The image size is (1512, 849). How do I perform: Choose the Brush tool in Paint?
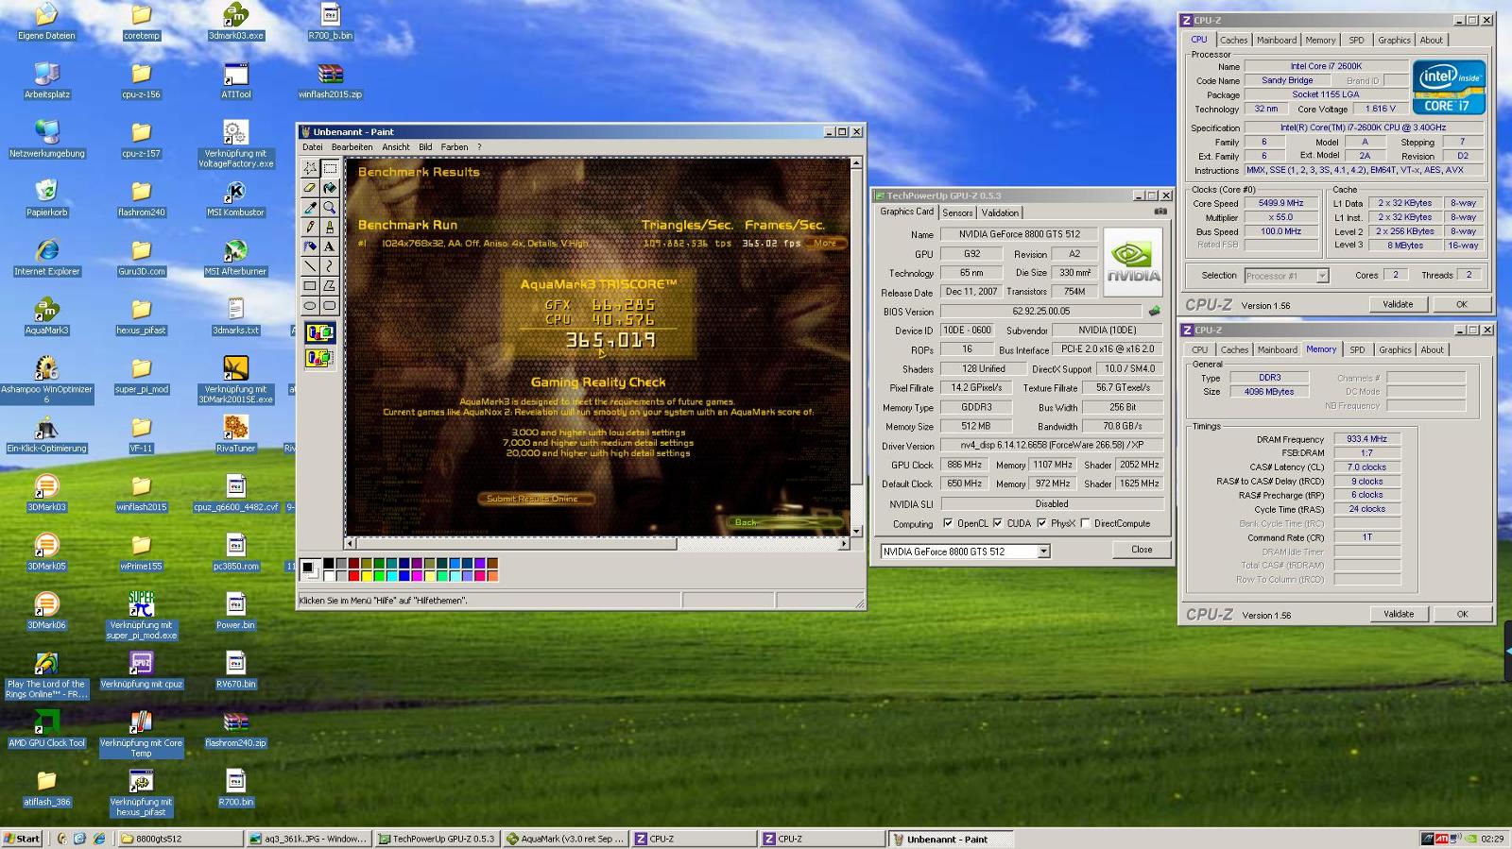pos(329,227)
